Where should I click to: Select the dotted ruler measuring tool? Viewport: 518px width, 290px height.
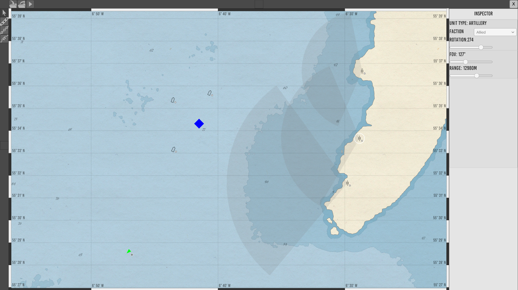[x=4, y=21]
